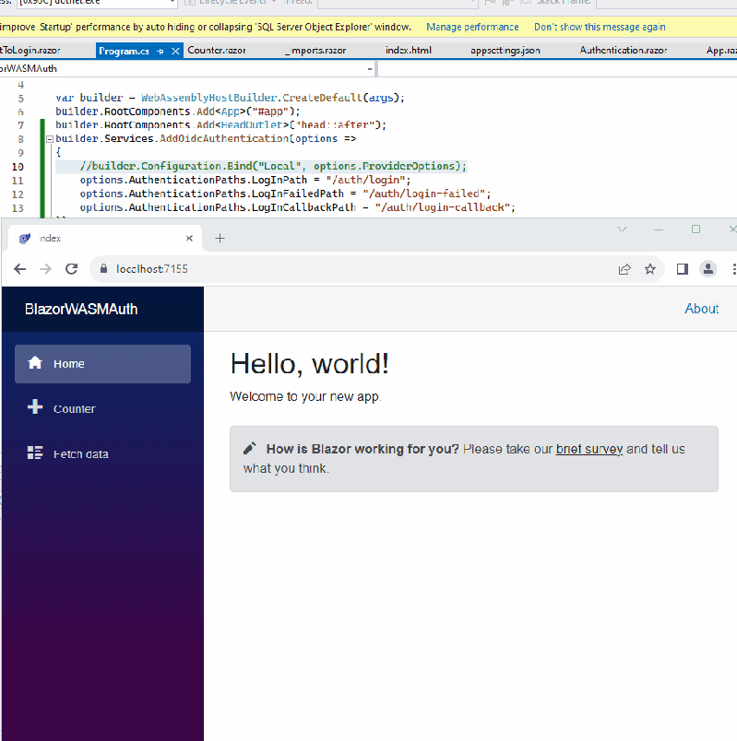The width and height of the screenshot is (737, 741).
Task: Open the BlazorWASMAuth scope dropdown
Action: pyautogui.click(x=370, y=69)
